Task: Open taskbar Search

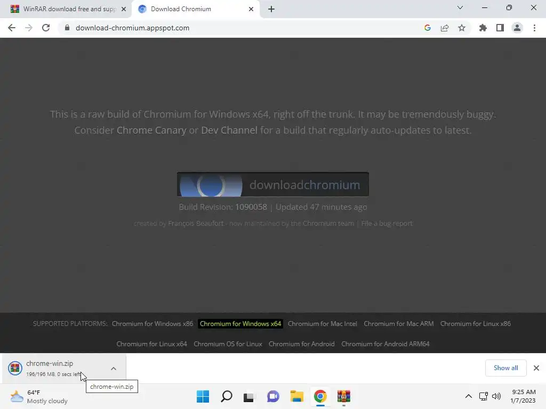Action: [227, 396]
